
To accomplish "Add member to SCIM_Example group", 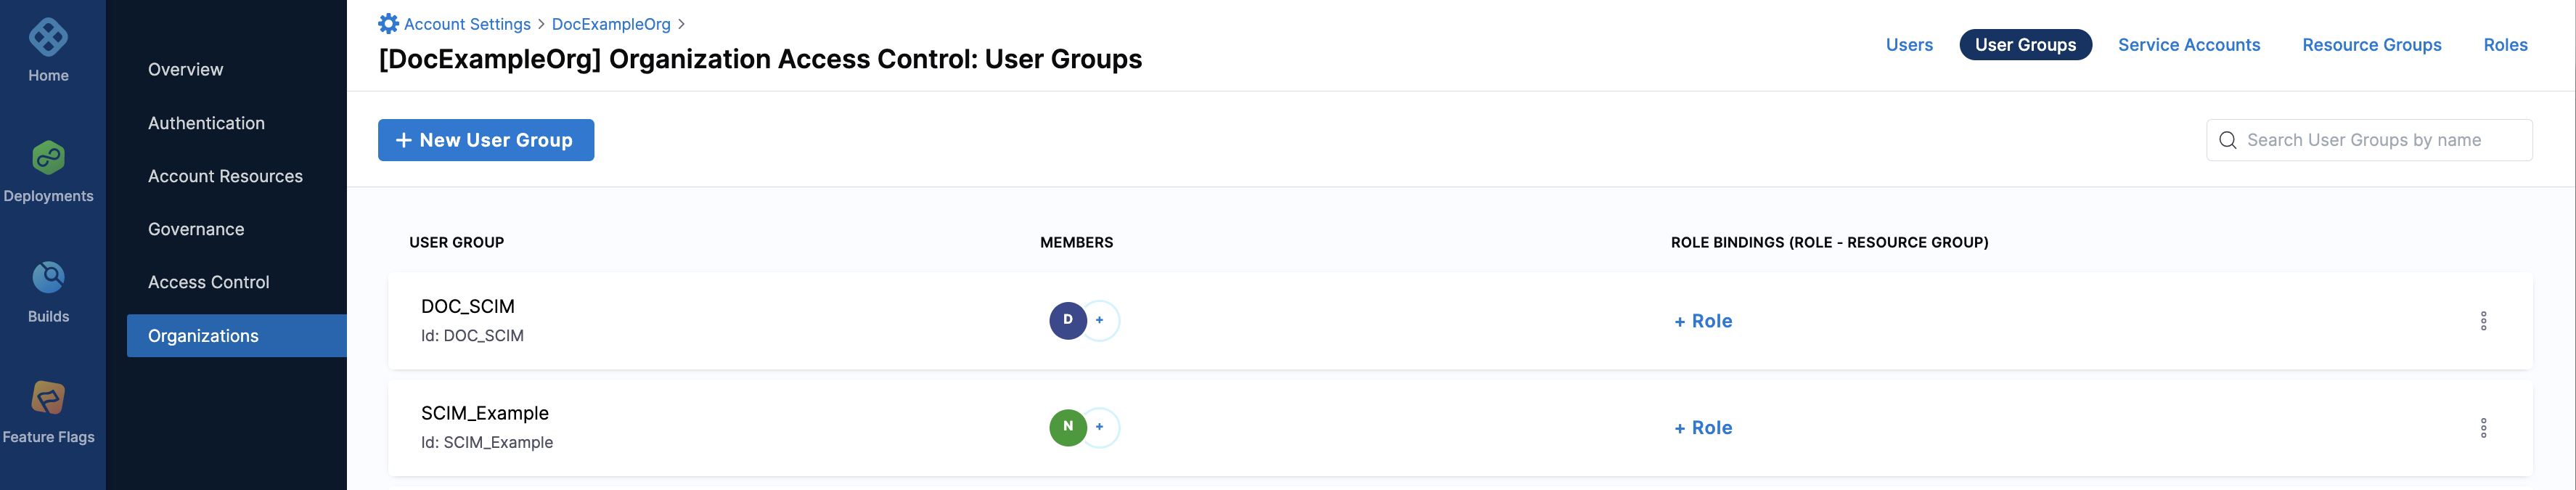I will pos(1100,427).
